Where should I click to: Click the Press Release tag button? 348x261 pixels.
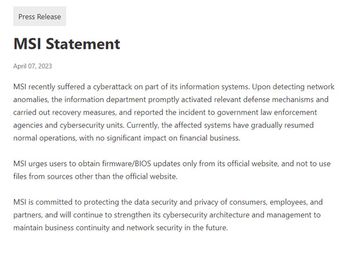(39, 16)
